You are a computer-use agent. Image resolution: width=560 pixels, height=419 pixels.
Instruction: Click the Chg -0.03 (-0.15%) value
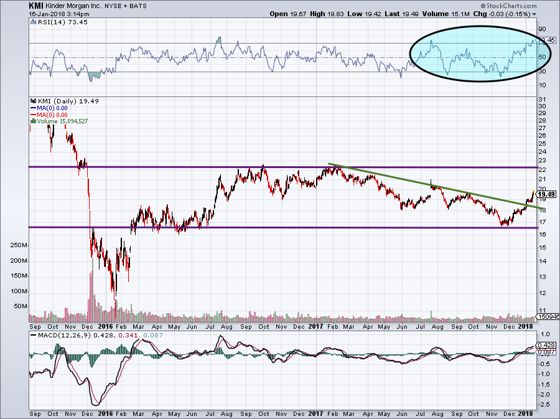pos(502,14)
